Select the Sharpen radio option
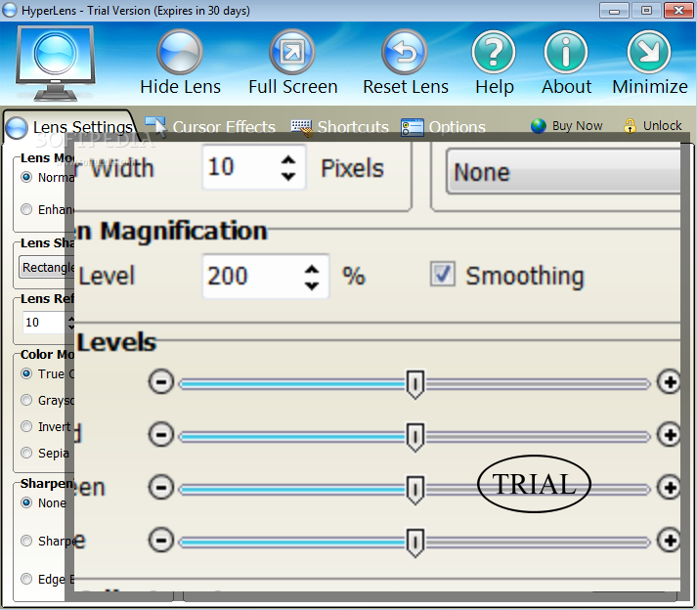Viewport: 697px width, 610px height. (x=26, y=541)
